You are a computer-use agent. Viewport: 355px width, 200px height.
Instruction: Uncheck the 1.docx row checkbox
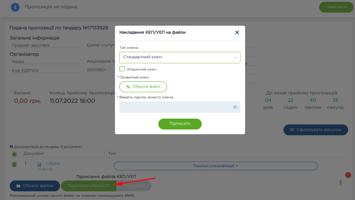(14, 165)
